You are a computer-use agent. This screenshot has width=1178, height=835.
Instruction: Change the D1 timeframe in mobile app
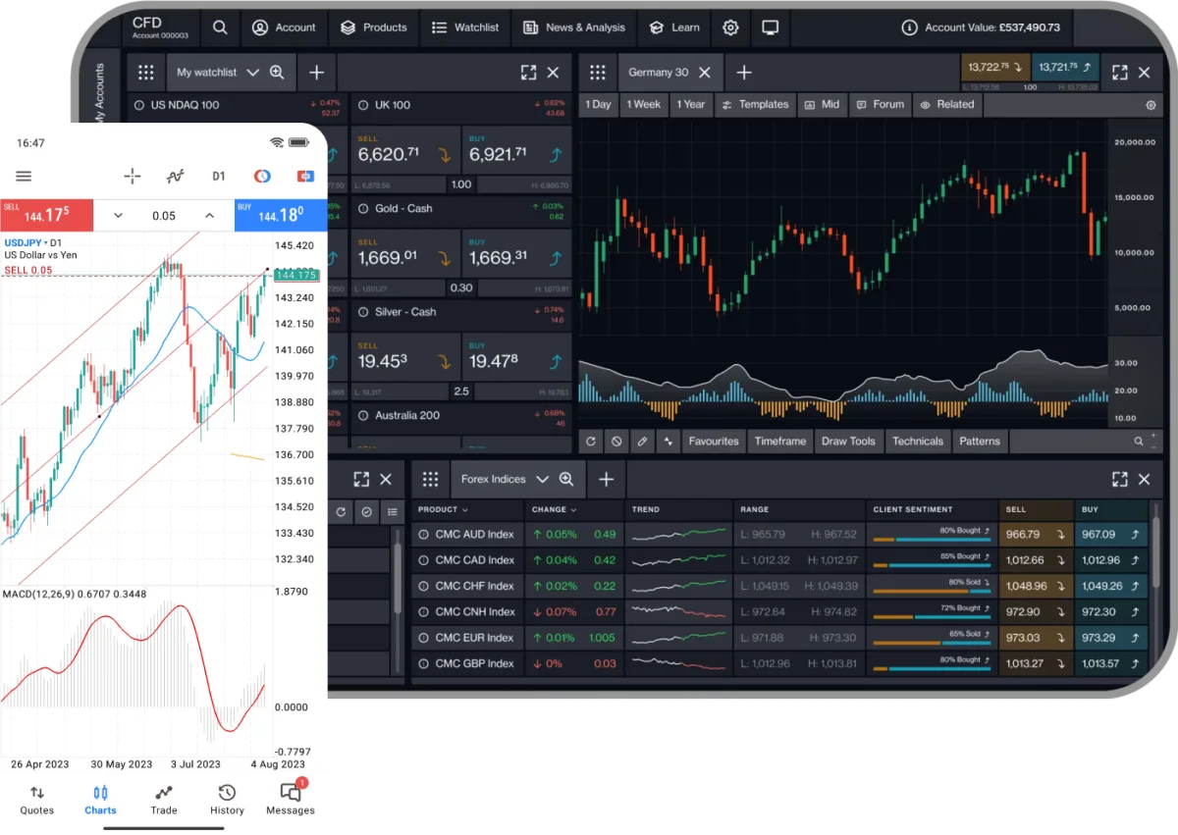click(219, 177)
